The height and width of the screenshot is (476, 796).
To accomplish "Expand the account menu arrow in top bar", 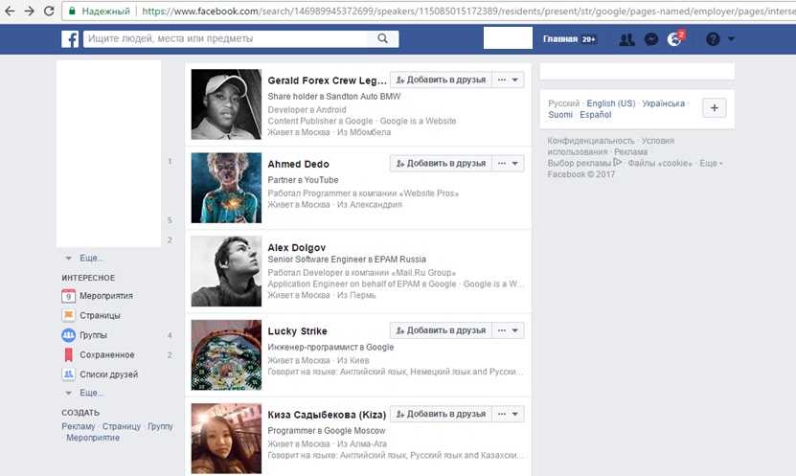I will (731, 38).
